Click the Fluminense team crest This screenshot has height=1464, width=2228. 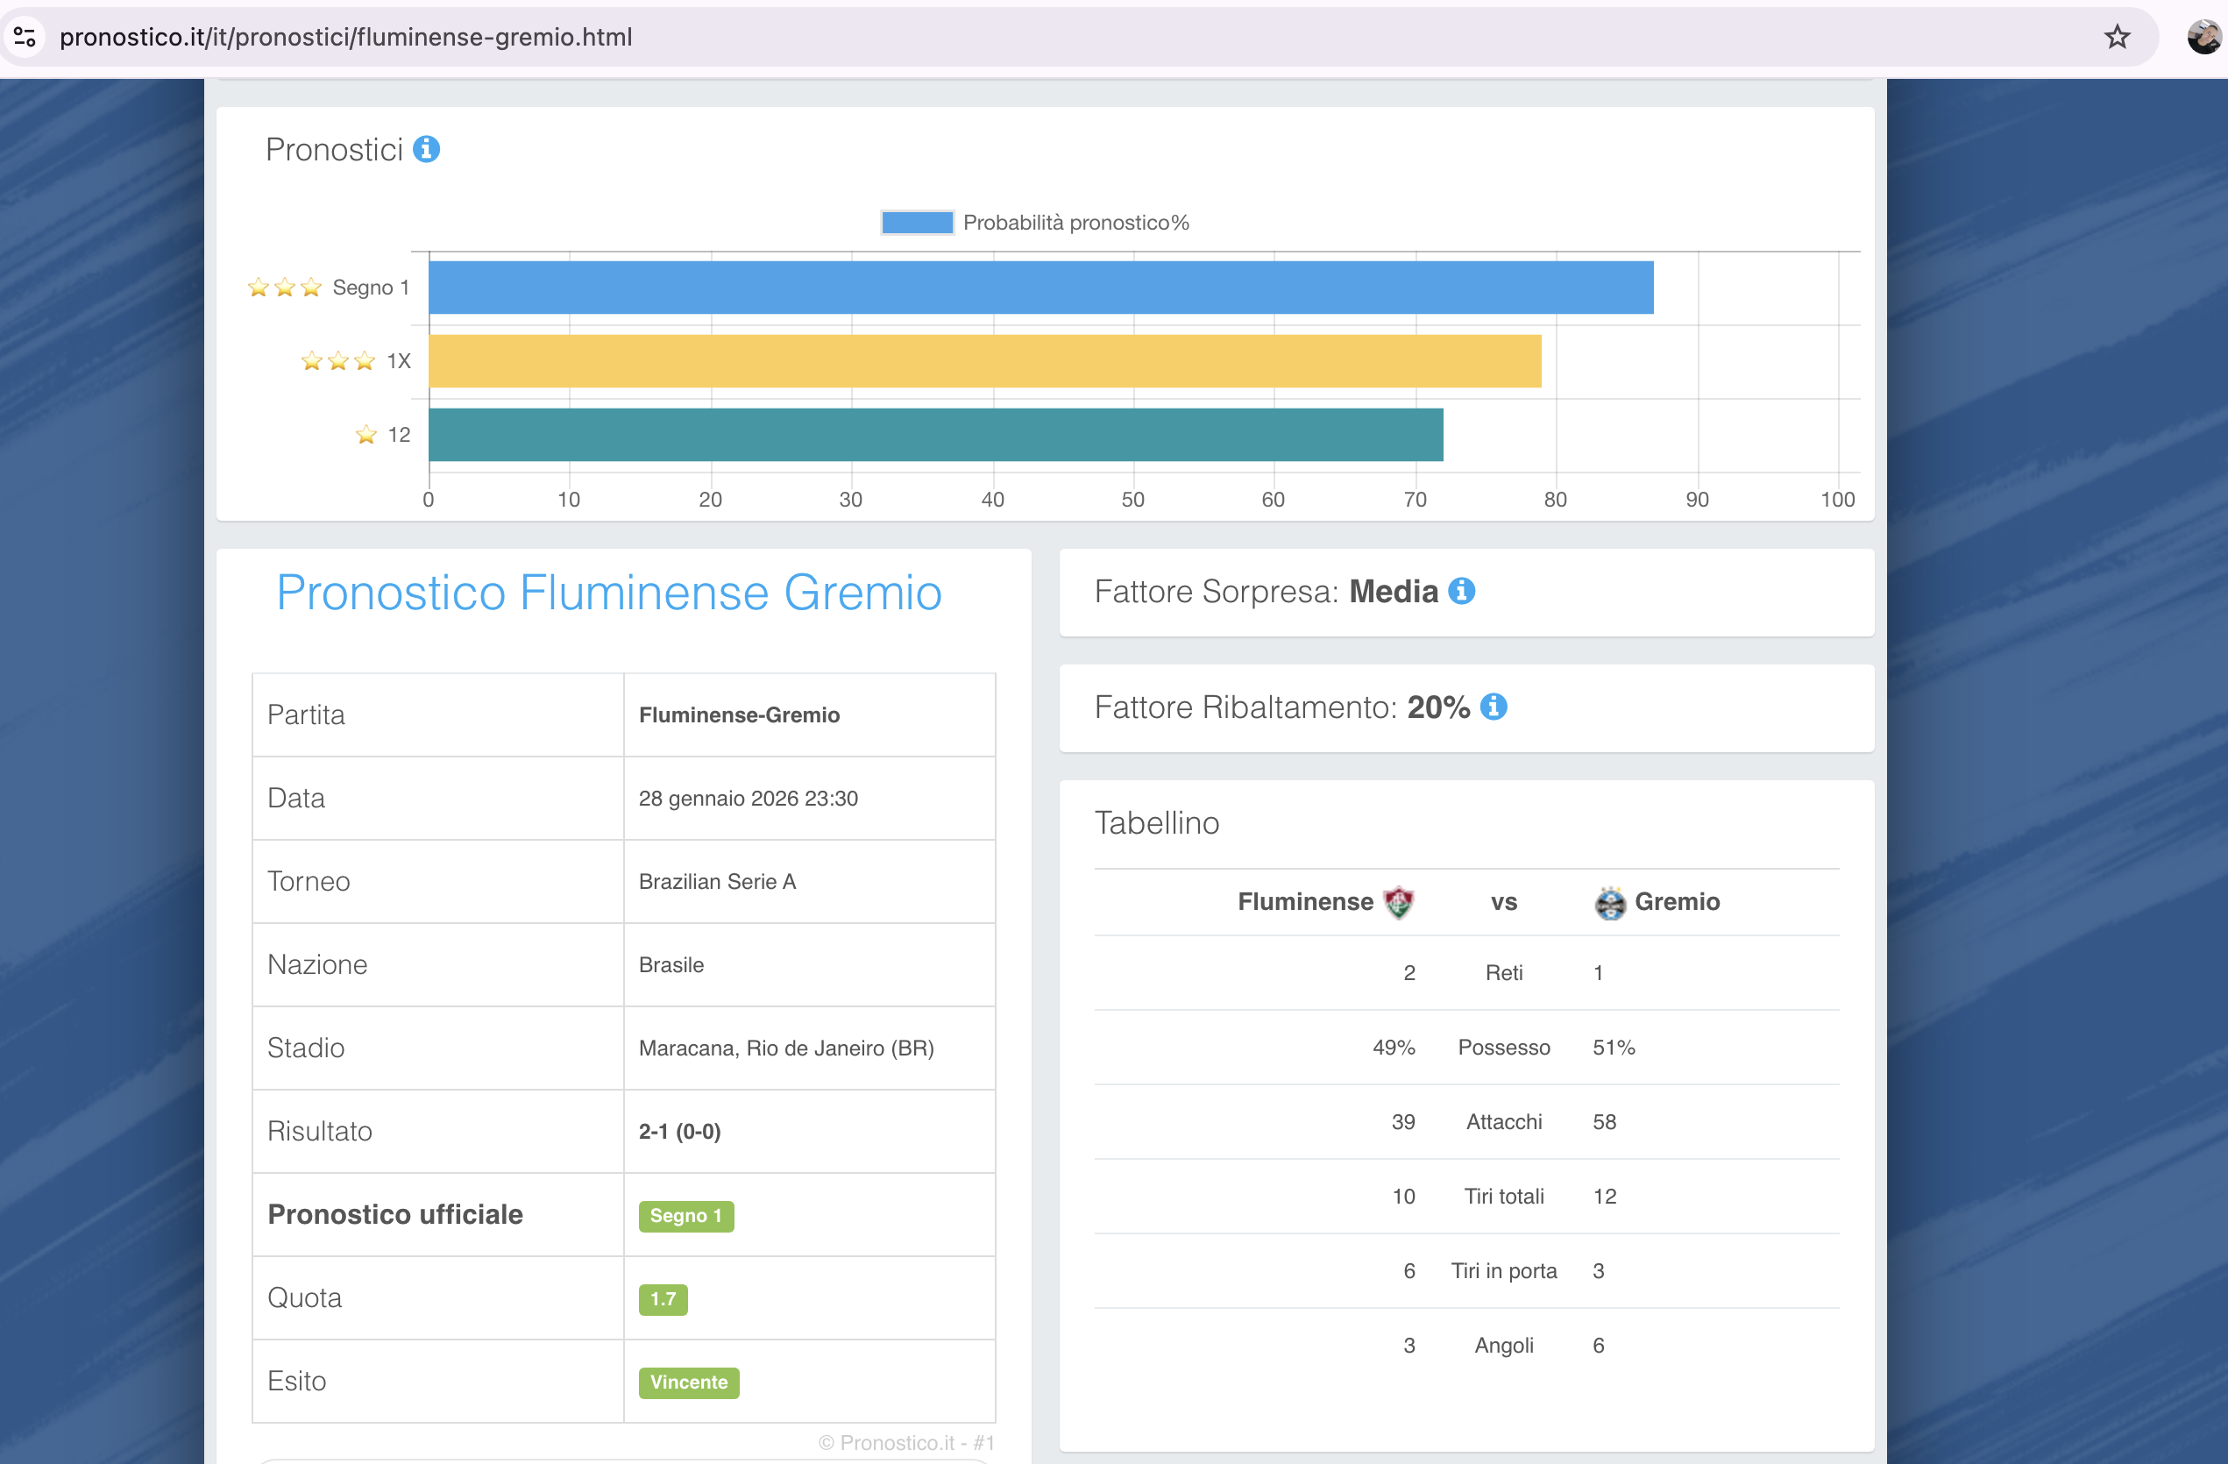pos(1399,902)
